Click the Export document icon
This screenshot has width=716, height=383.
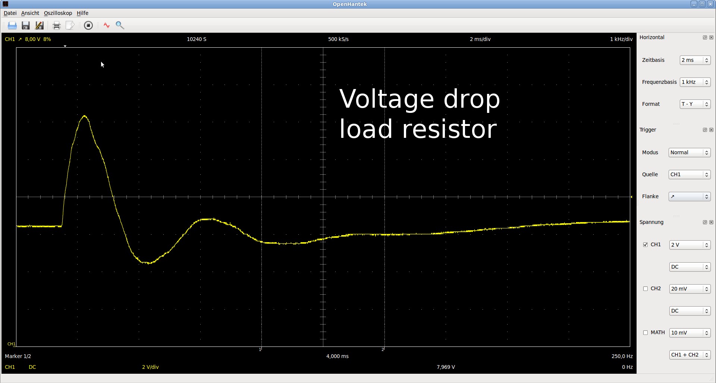[x=70, y=25]
